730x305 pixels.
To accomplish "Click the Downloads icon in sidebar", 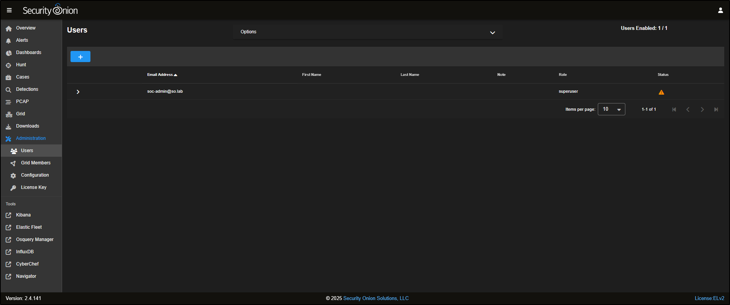I will (8, 126).
